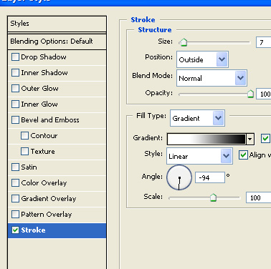Select the Texture sub-item label
Image resolution: width=271 pixels, height=269 pixels.
(x=42, y=152)
